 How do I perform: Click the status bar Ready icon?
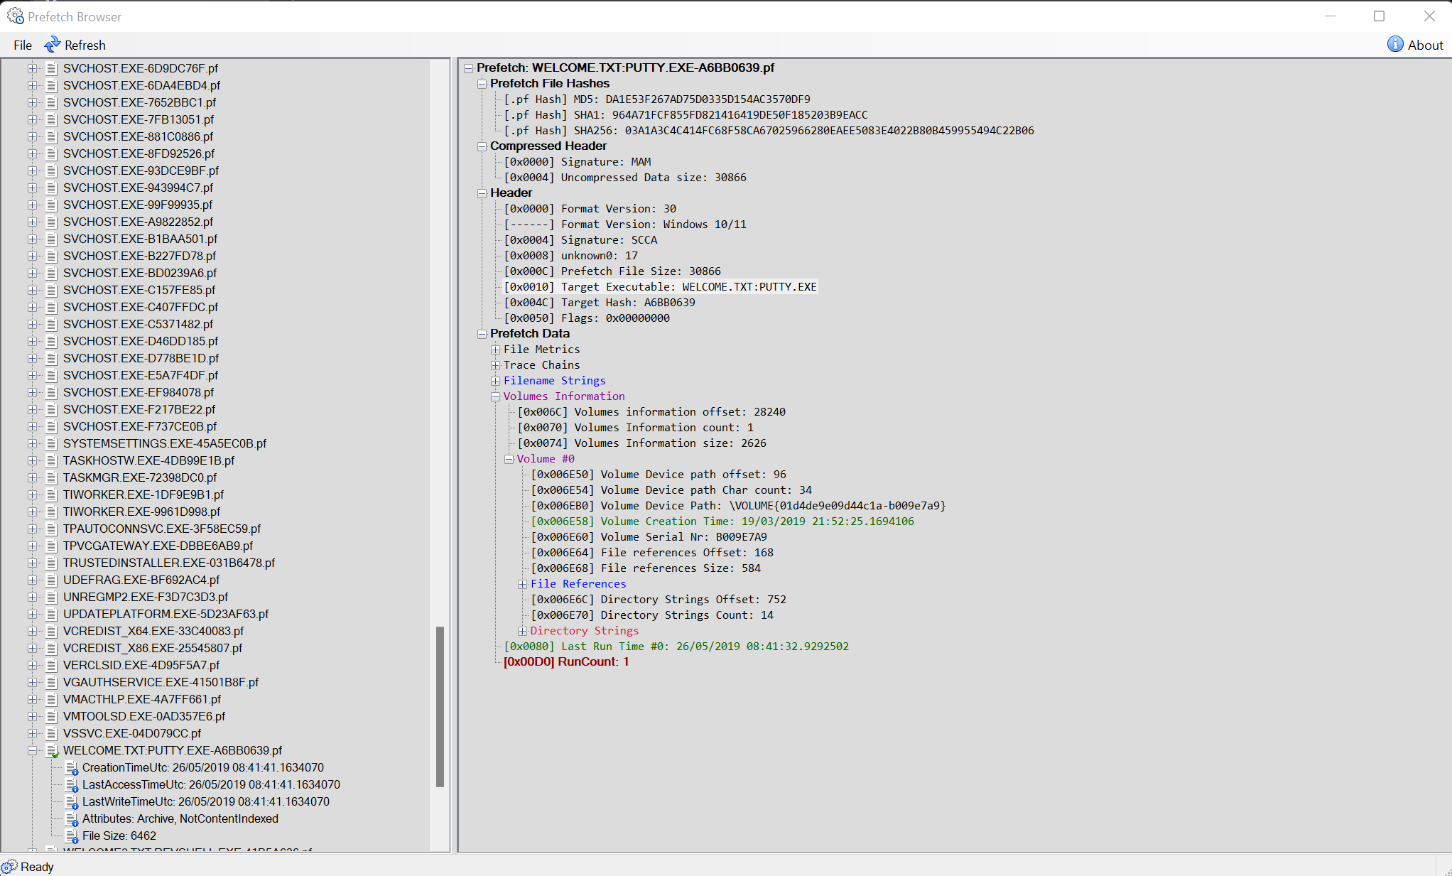9,867
